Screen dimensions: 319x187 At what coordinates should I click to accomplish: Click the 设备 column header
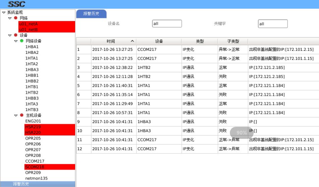click(159, 41)
